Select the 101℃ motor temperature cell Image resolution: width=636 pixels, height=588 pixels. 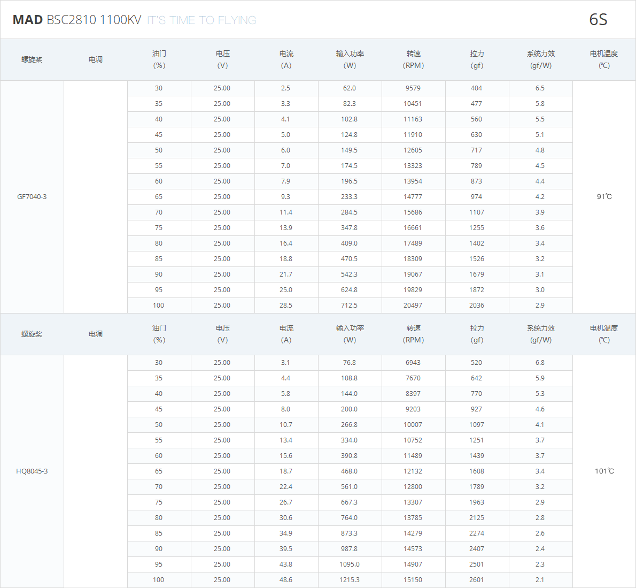point(604,471)
